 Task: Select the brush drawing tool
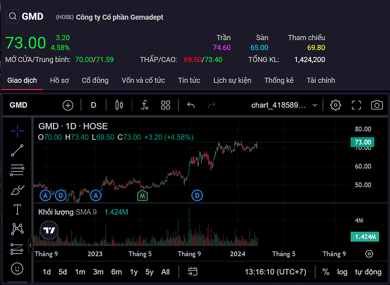coord(17,190)
